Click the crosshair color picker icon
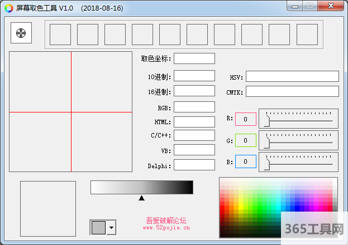The width and height of the screenshot is (348, 245). (x=21, y=33)
